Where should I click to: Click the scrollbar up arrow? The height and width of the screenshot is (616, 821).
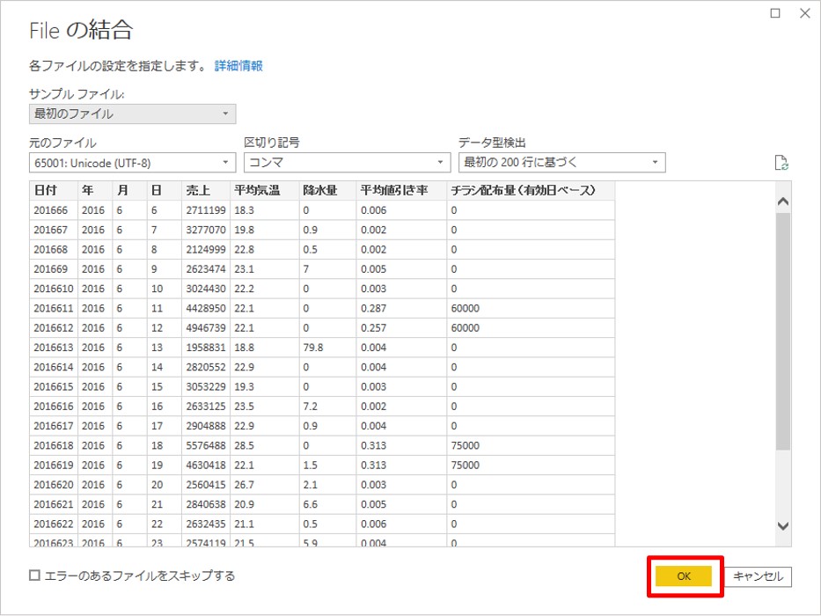783,202
